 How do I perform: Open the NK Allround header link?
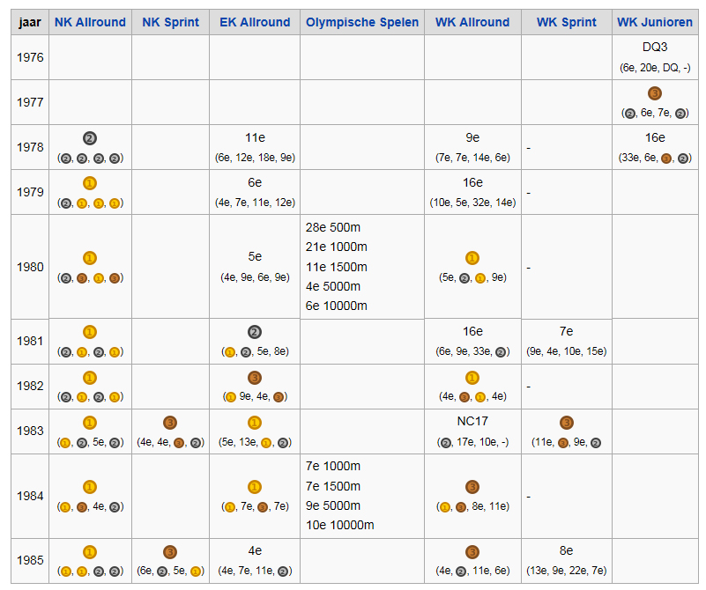pyautogui.click(x=90, y=22)
